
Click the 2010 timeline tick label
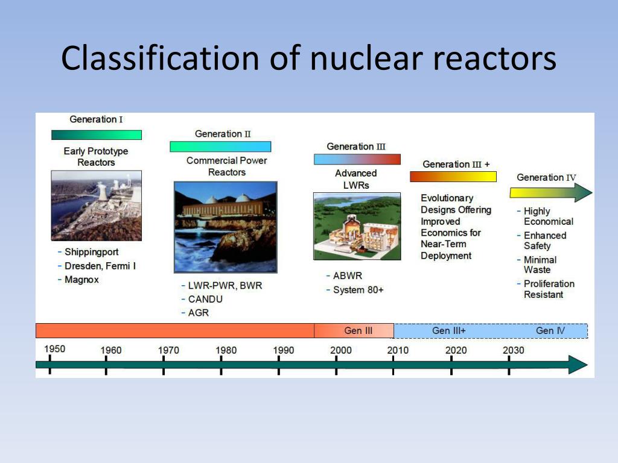point(398,350)
